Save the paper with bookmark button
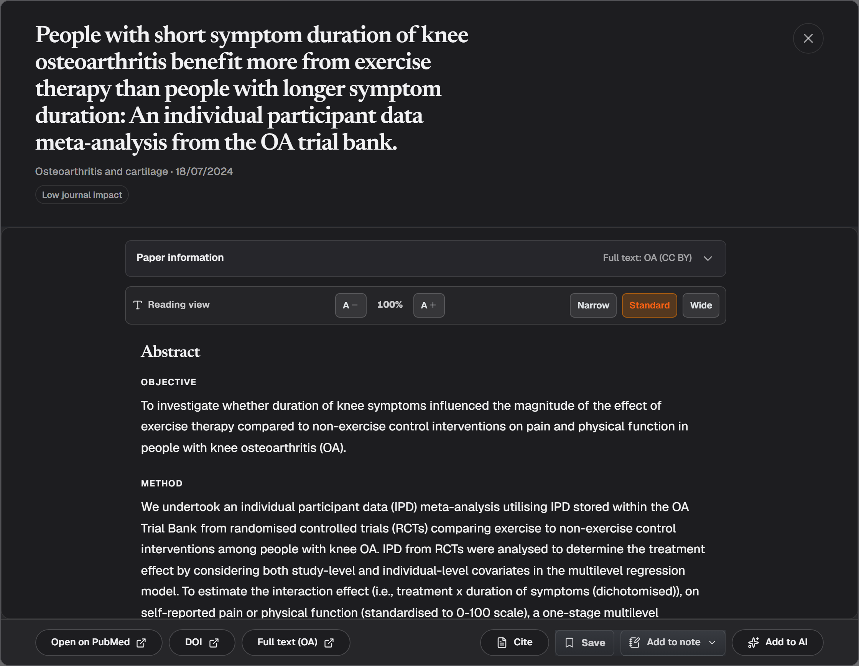Viewport: 859px width, 666px height. coord(584,643)
